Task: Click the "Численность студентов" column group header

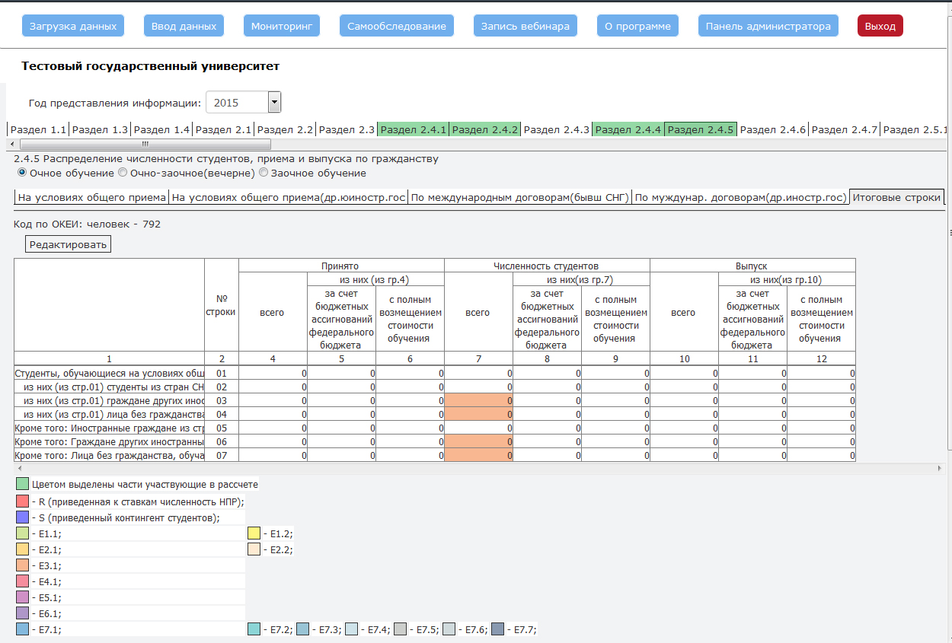Action: 547,266
